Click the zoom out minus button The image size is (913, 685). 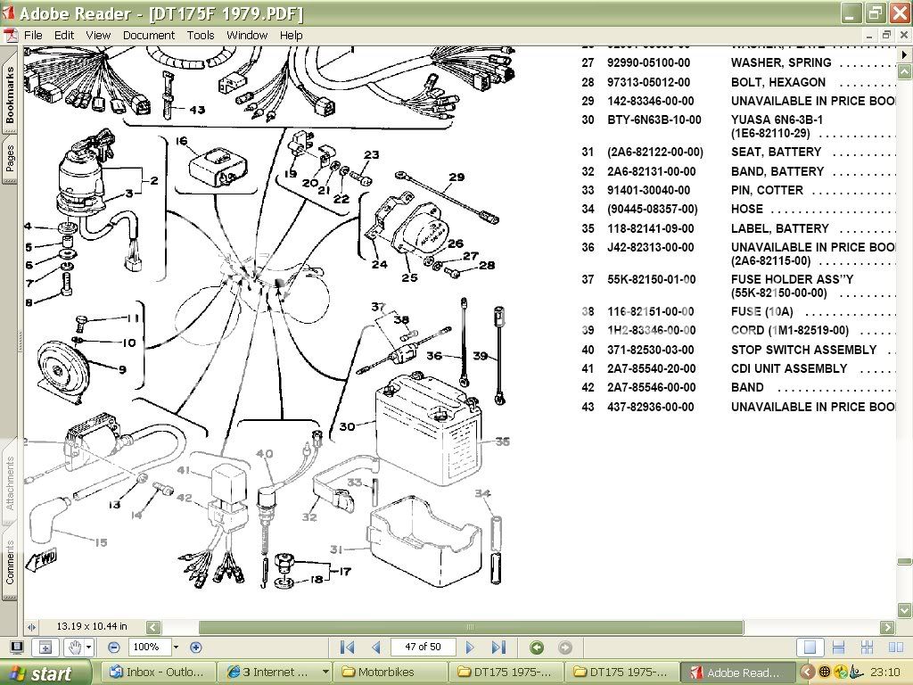[114, 648]
